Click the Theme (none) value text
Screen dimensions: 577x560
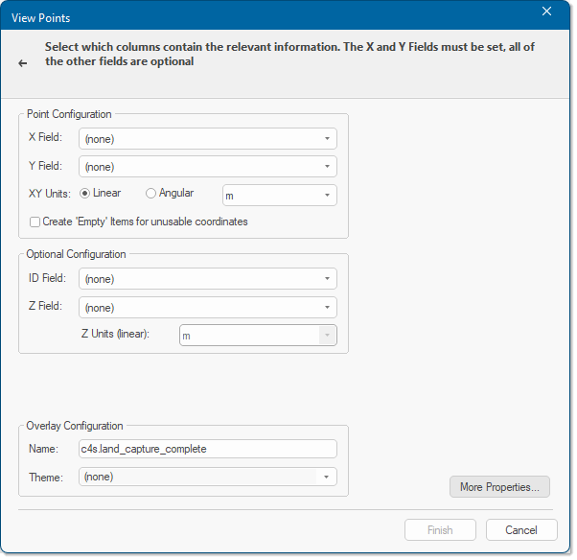pos(99,477)
